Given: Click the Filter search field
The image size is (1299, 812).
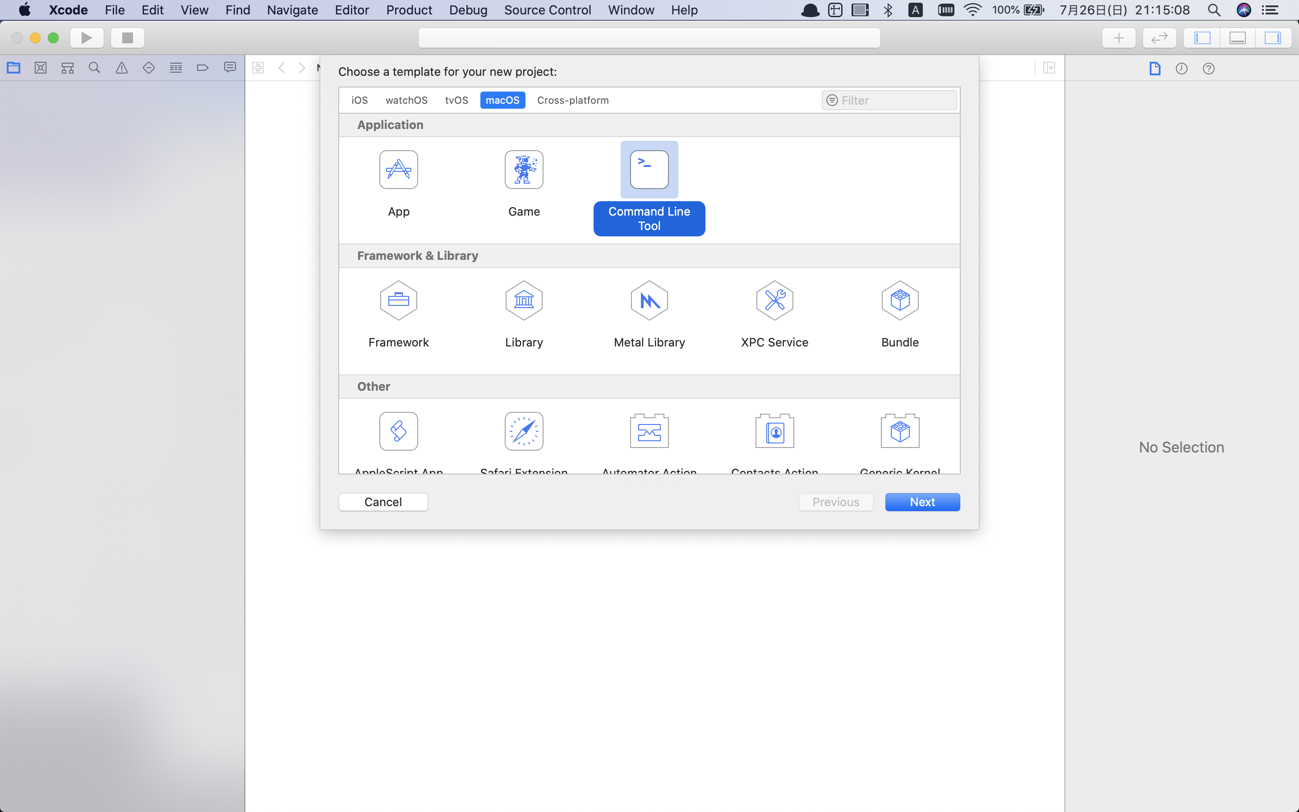Looking at the screenshot, I should click(889, 100).
